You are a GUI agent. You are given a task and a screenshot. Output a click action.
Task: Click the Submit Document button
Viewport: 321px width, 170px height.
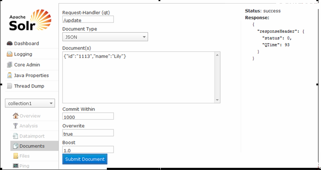[x=85, y=159]
